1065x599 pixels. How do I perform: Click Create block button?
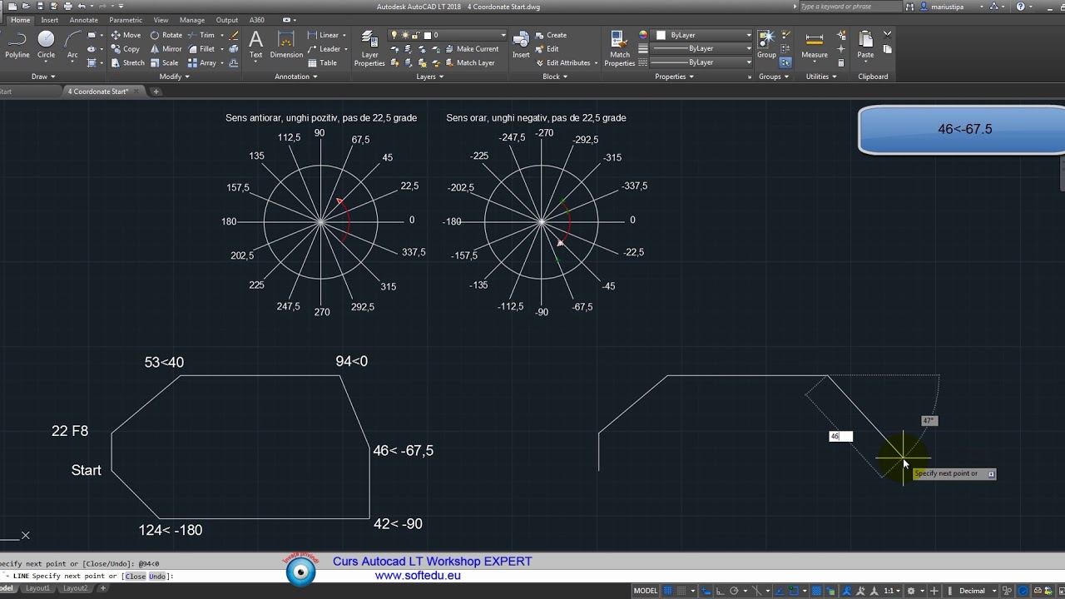550,35
